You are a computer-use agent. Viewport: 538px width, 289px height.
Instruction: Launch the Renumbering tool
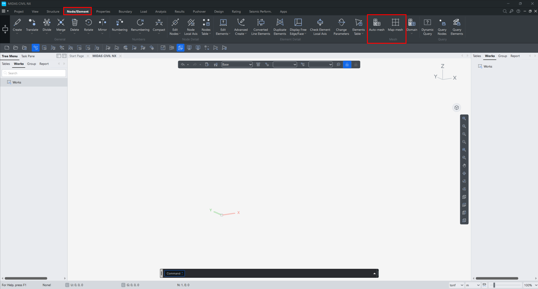point(140,25)
